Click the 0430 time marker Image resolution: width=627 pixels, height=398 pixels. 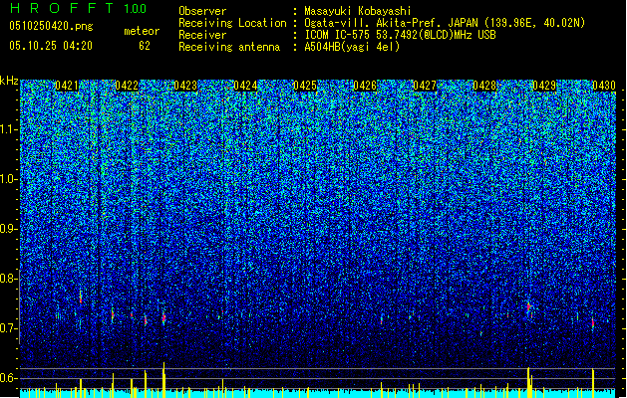pyautogui.click(x=604, y=86)
